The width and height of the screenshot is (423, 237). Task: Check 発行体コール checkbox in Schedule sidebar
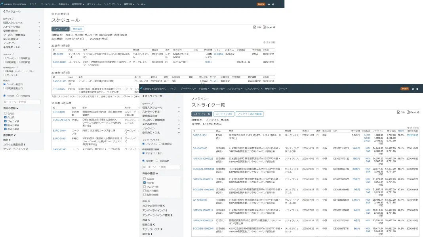tap(4, 71)
